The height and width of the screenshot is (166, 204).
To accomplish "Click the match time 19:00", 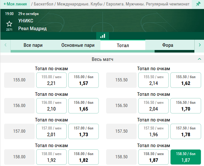I will [x=9, y=14].
